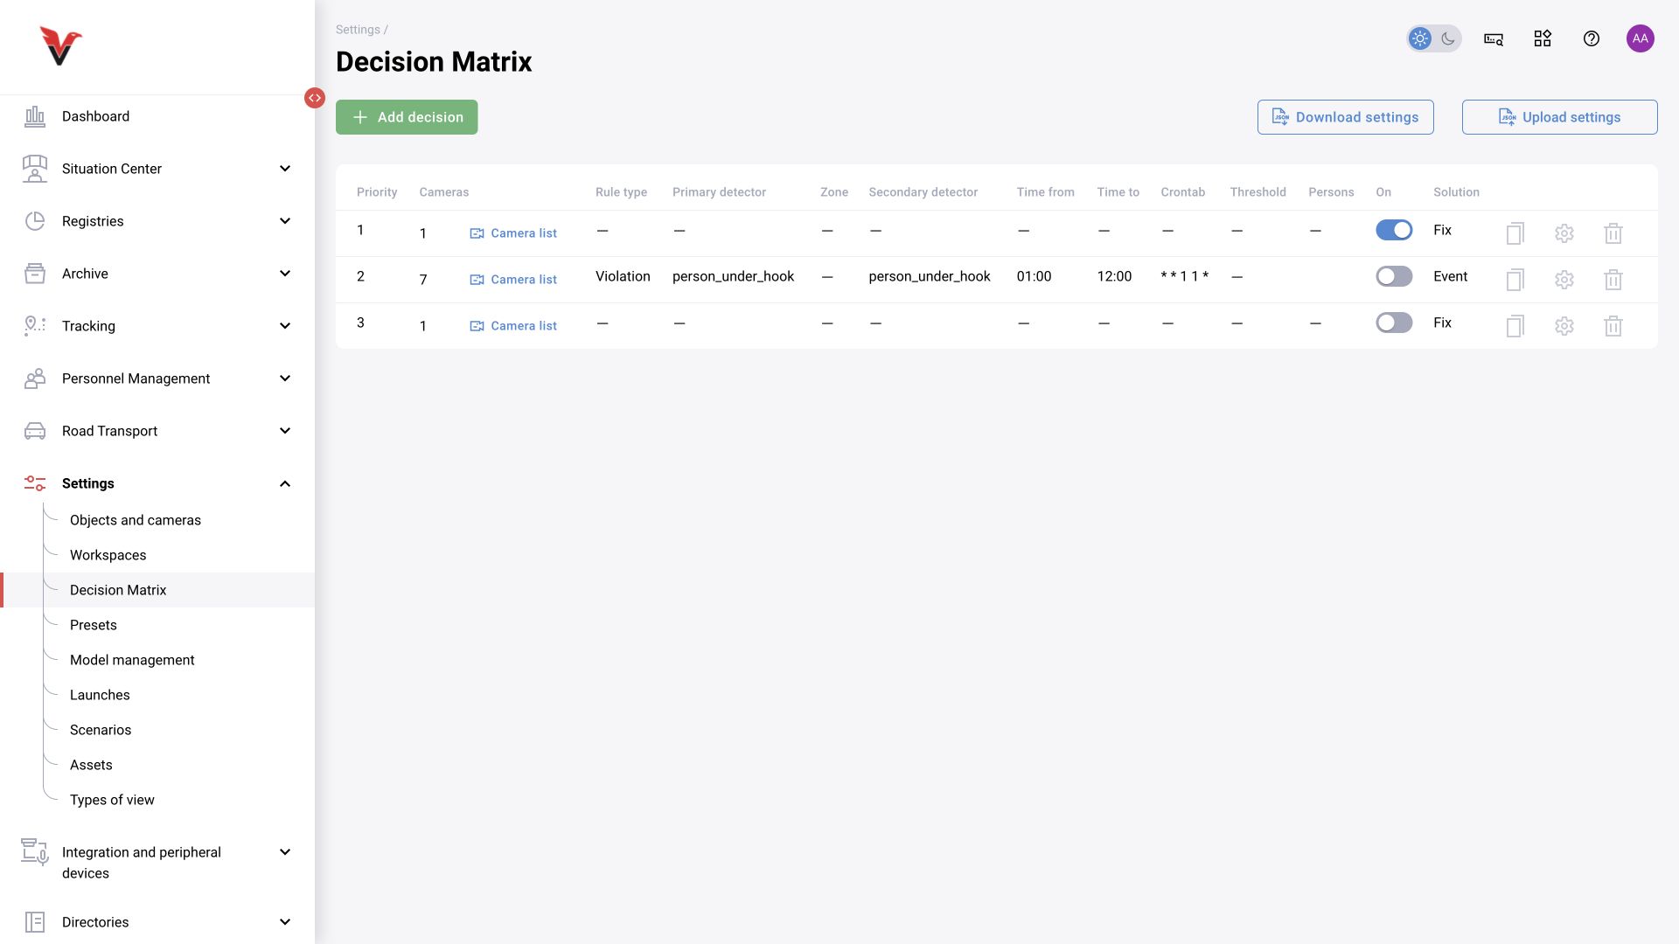
Task: Click Upload settings button
Action: click(1559, 117)
